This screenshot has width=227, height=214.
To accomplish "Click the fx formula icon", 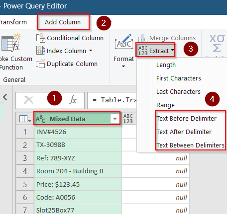I will [x=73, y=100].
